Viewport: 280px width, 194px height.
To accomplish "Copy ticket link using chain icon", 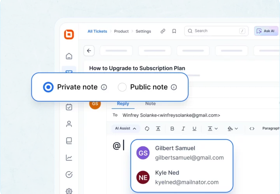I will pos(163,31).
